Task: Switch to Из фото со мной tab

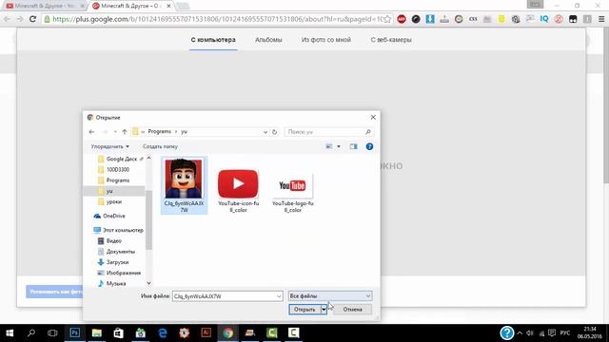Action: click(325, 40)
